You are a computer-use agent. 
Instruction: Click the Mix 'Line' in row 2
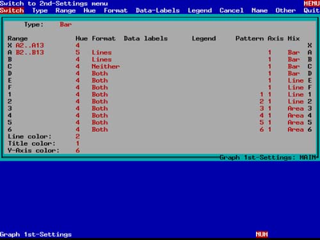pos(296,101)
